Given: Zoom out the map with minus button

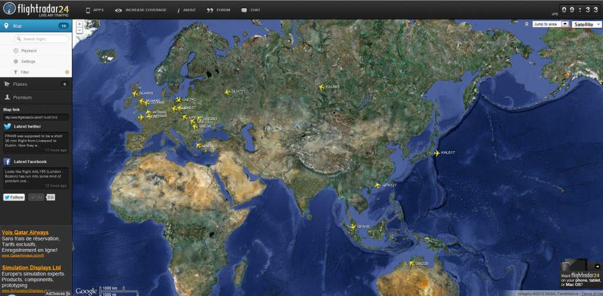Looking at the screenshot, I should [79, 30].
